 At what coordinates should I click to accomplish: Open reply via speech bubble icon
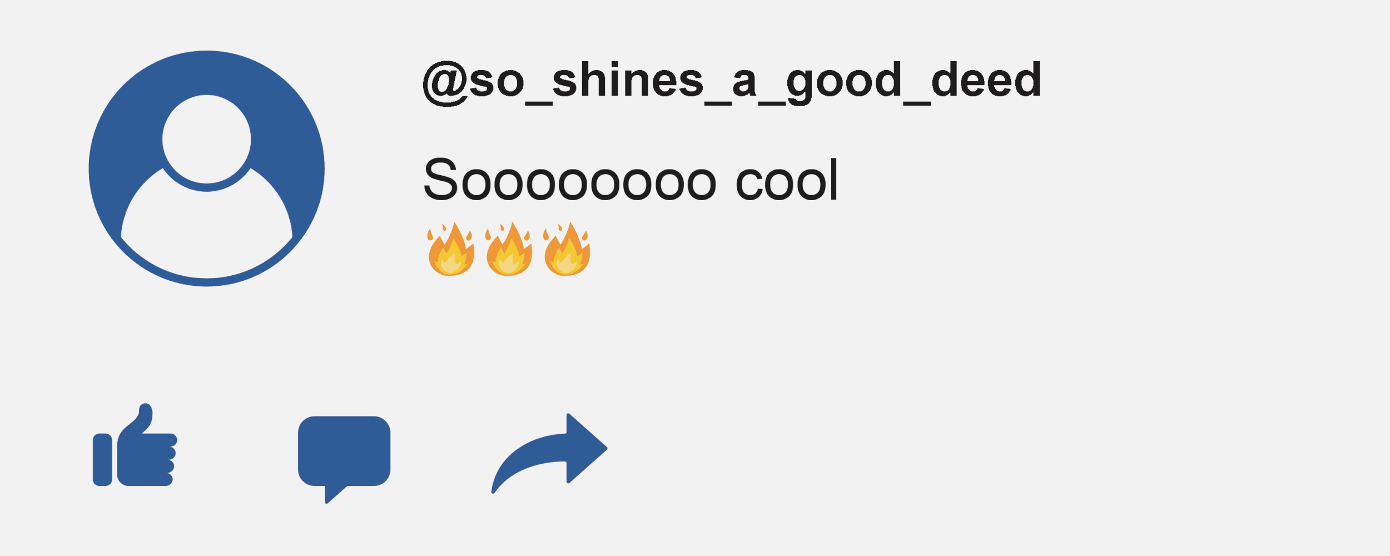click(x=344, y=460)
